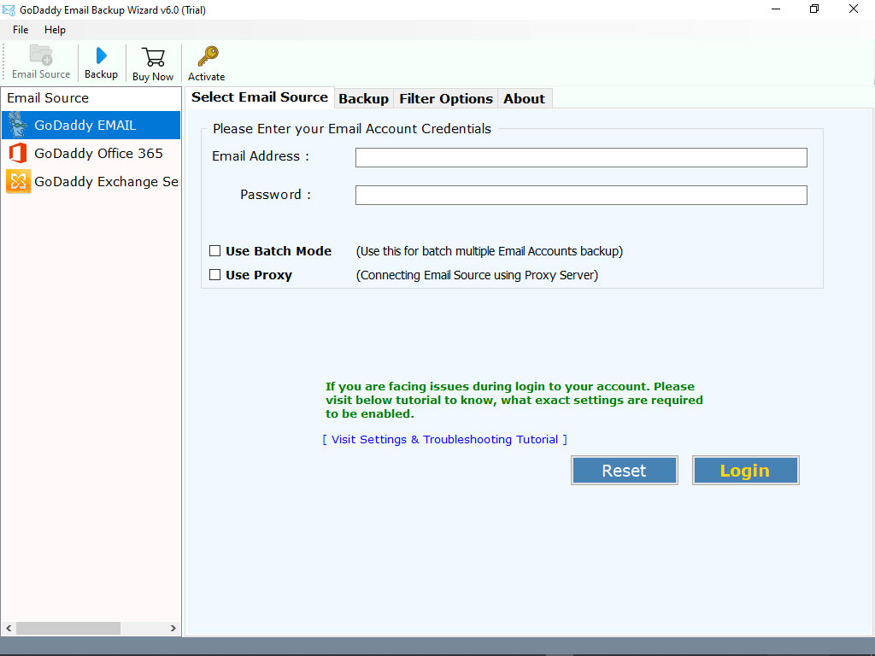875x656 pixels.
Task: Open the Buy Now cart icon
Action: [x=153, y=57]
